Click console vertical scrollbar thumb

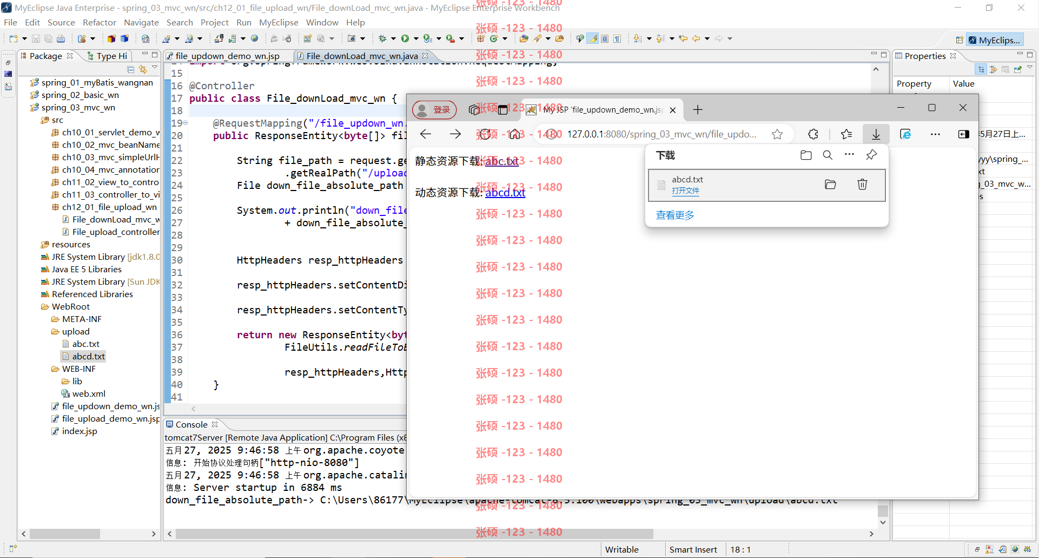[883, 511]
